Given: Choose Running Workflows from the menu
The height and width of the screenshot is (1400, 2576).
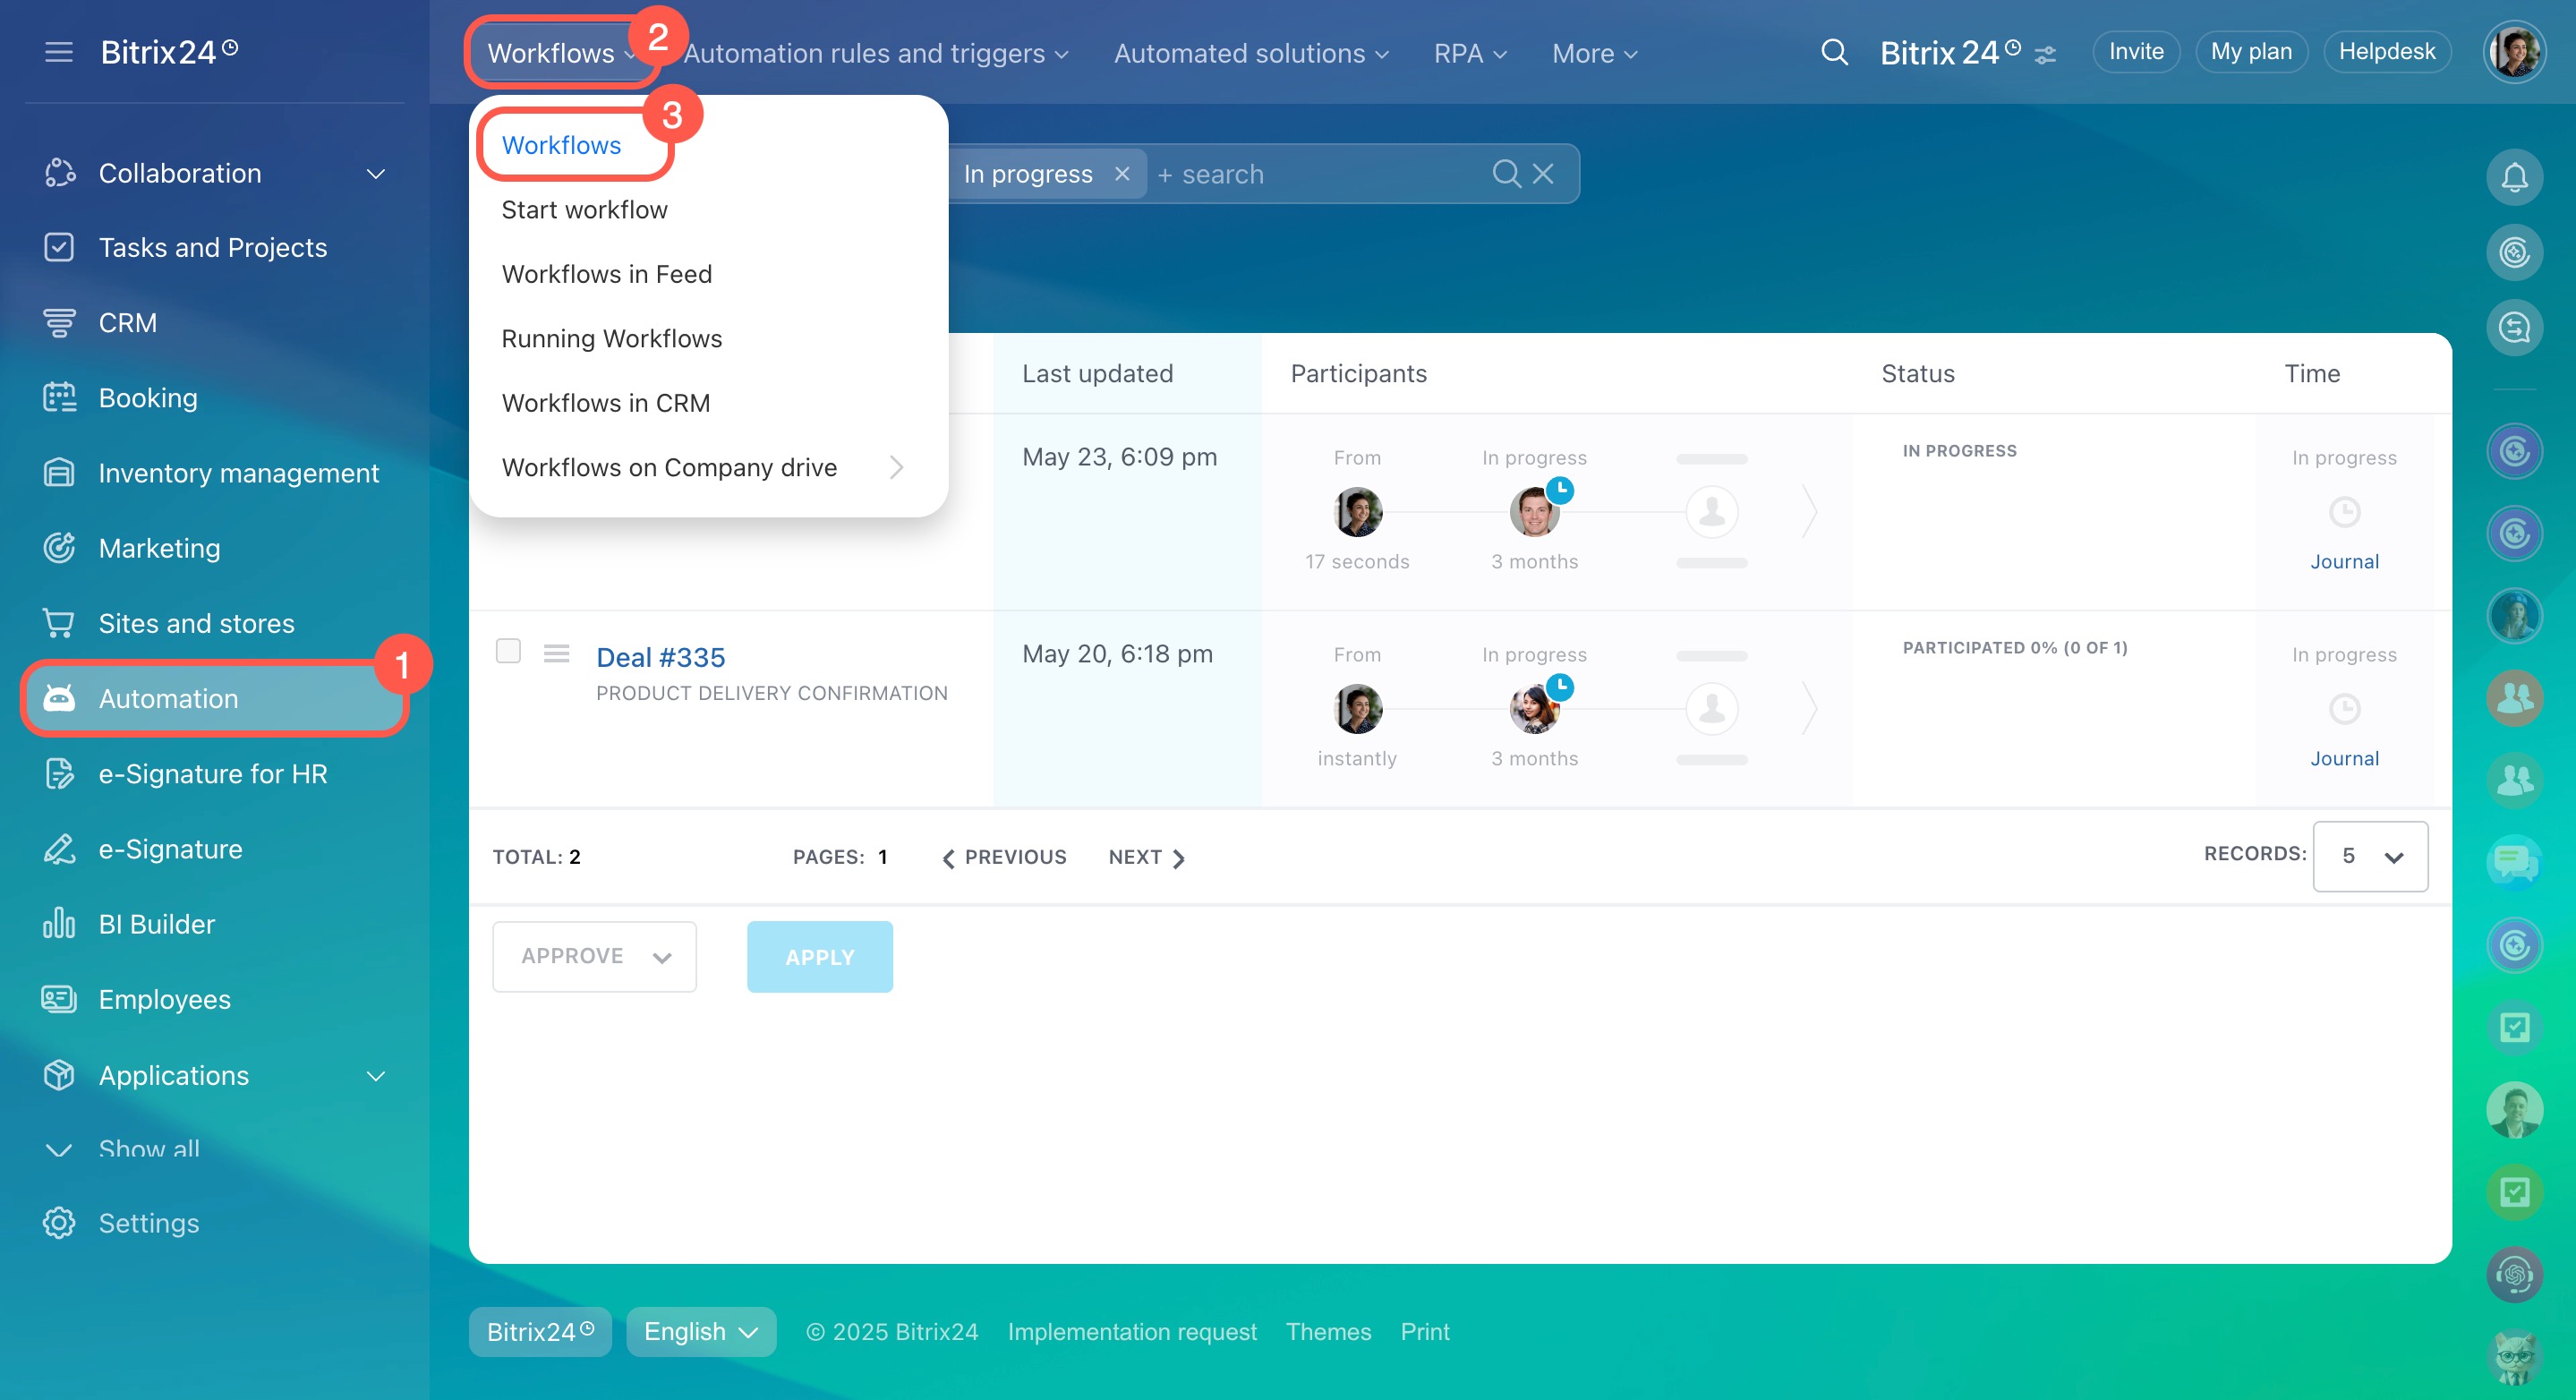Looking at the screenshot, I should coord(611,338).
